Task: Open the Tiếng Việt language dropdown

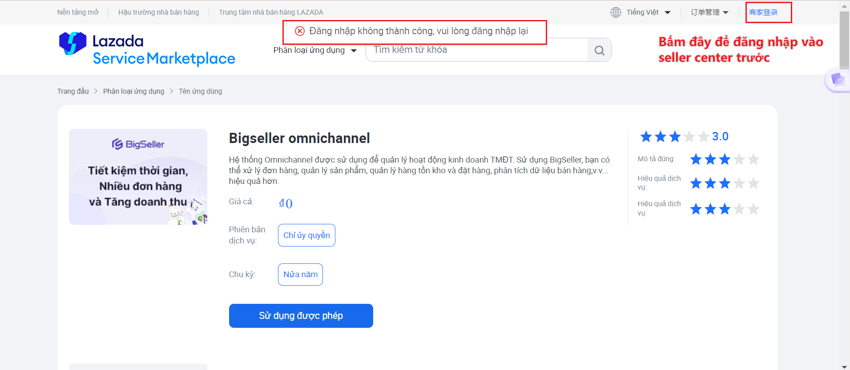Action: coord(648,12)
